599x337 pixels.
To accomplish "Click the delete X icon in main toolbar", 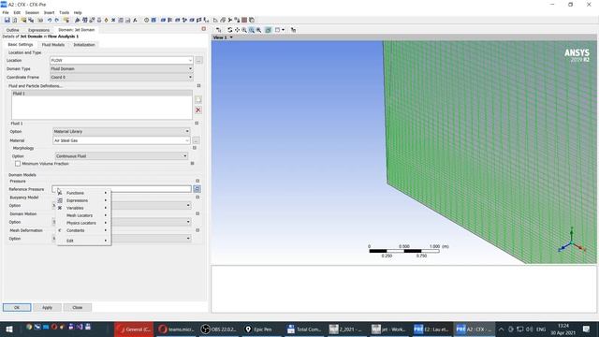I will click(113, 20).
